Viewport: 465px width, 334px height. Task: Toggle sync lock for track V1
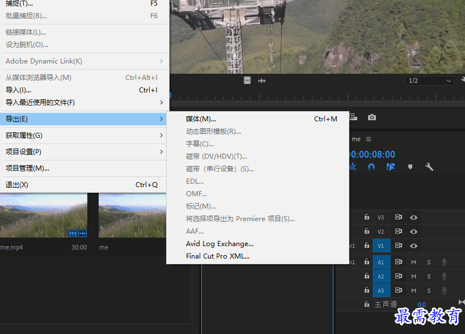click(x=399, y=246)
